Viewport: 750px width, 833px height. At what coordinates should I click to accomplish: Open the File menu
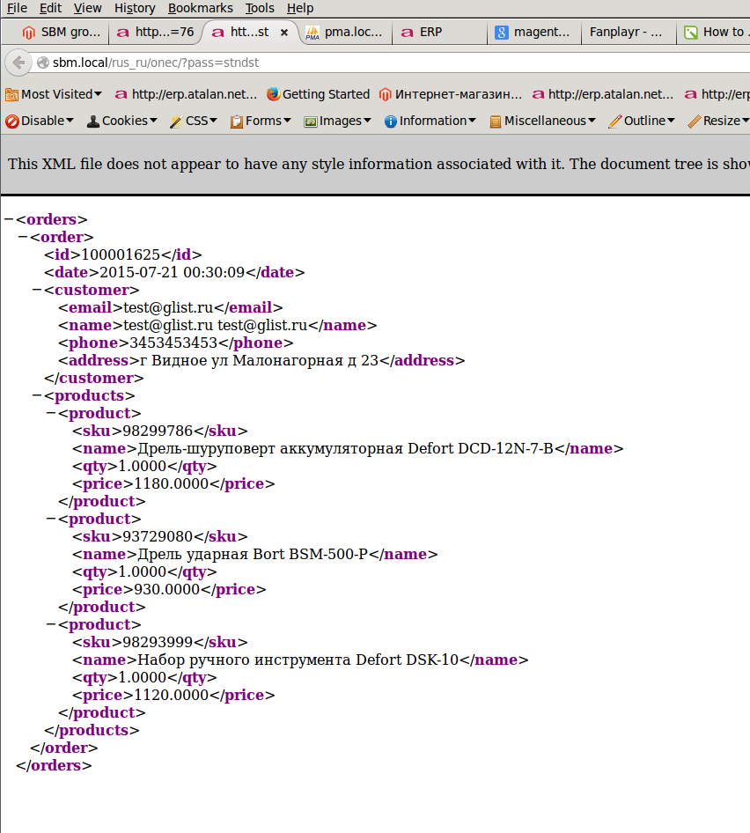tap(17, 8)
